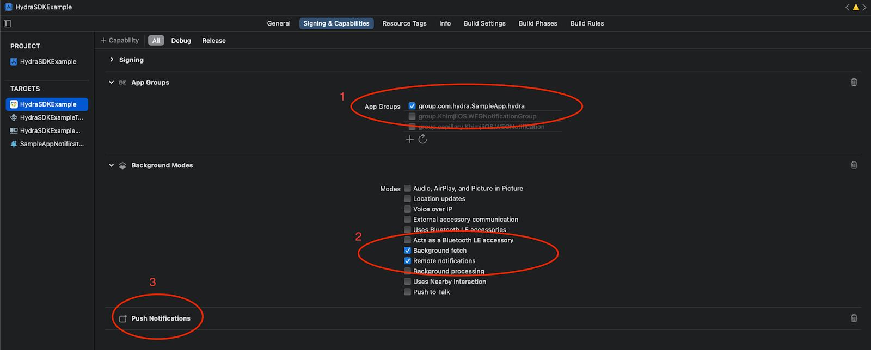Select the SampleAppNotificat... extension target
The height and width of the screenshot is (350, 871).
[47, 144]
